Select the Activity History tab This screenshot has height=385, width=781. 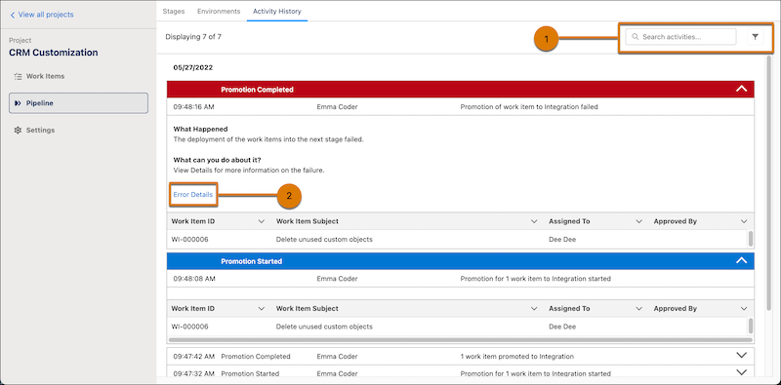(277, 11)
